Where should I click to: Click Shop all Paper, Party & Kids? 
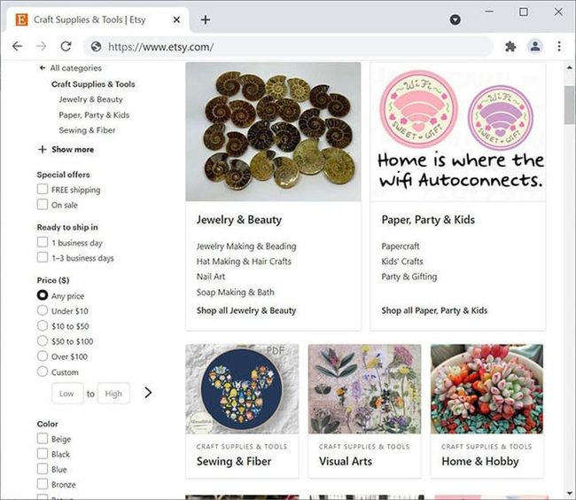pos(434,310)
